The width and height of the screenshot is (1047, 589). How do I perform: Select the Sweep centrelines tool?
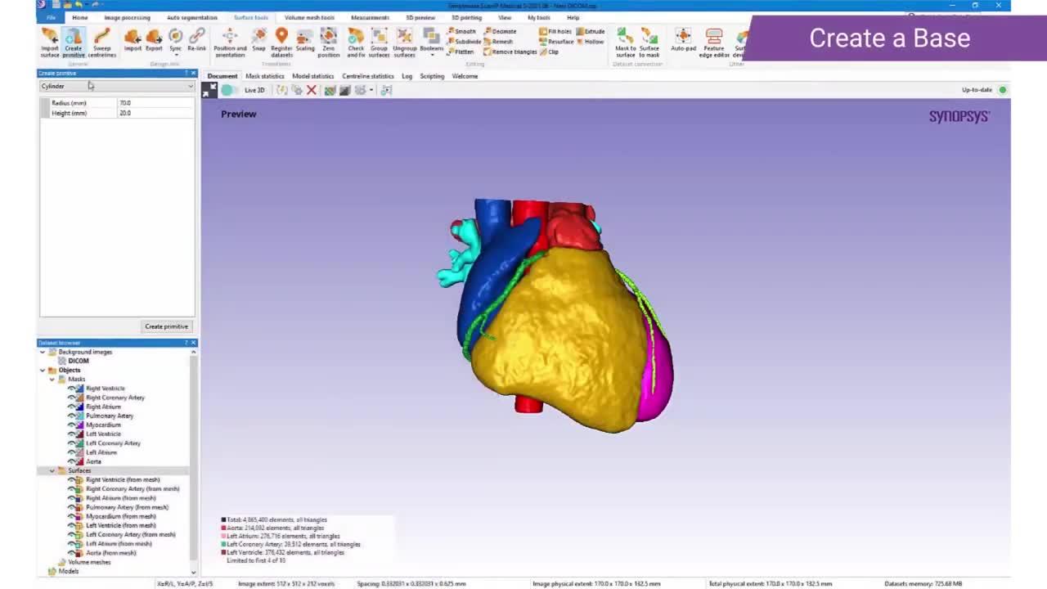(101, 38)
